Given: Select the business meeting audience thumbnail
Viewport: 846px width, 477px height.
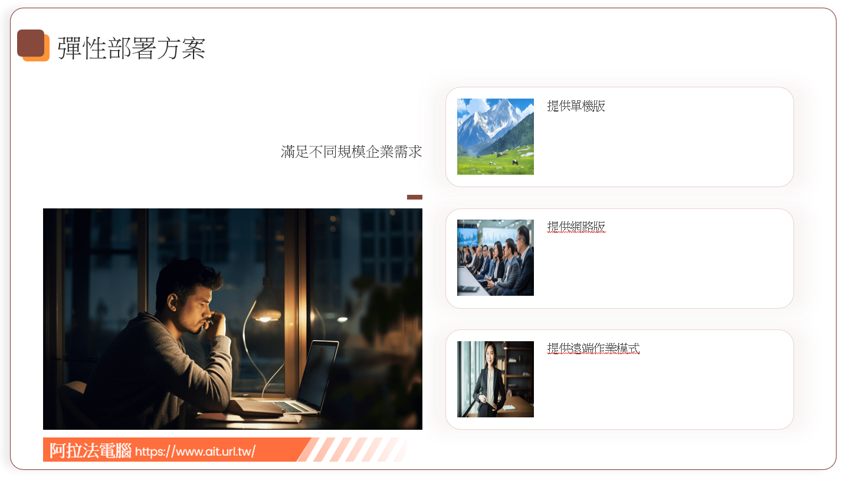Looking at the screenshot, I should point(496,257).
